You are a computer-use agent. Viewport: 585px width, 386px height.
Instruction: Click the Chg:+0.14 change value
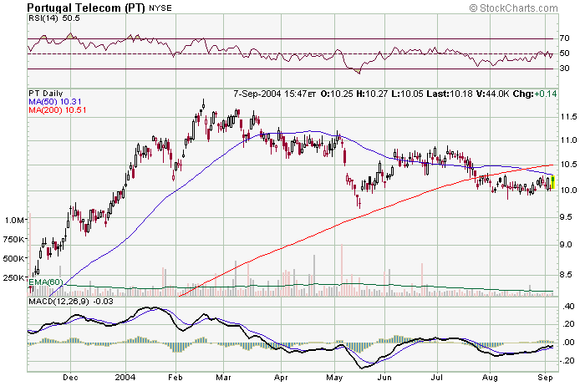tap(535, 94)
